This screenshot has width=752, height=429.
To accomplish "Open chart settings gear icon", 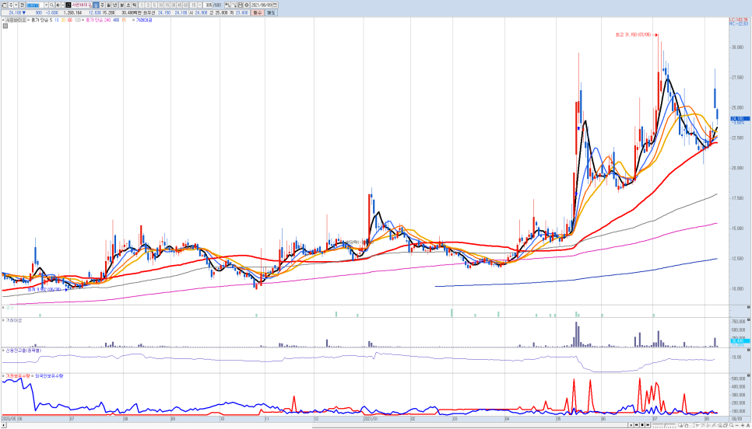I will click(247, 5).
